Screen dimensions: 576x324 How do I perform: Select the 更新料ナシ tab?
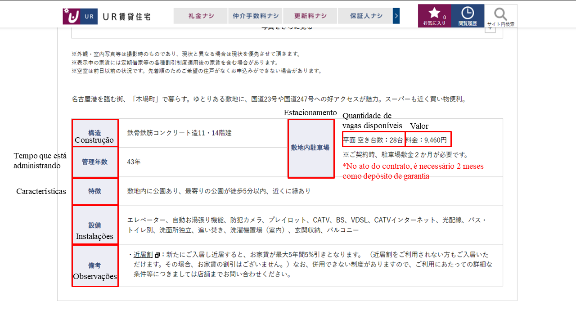310,16
